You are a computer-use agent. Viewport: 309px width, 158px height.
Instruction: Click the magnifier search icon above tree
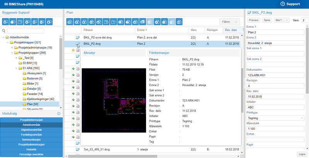coord(3,31)
